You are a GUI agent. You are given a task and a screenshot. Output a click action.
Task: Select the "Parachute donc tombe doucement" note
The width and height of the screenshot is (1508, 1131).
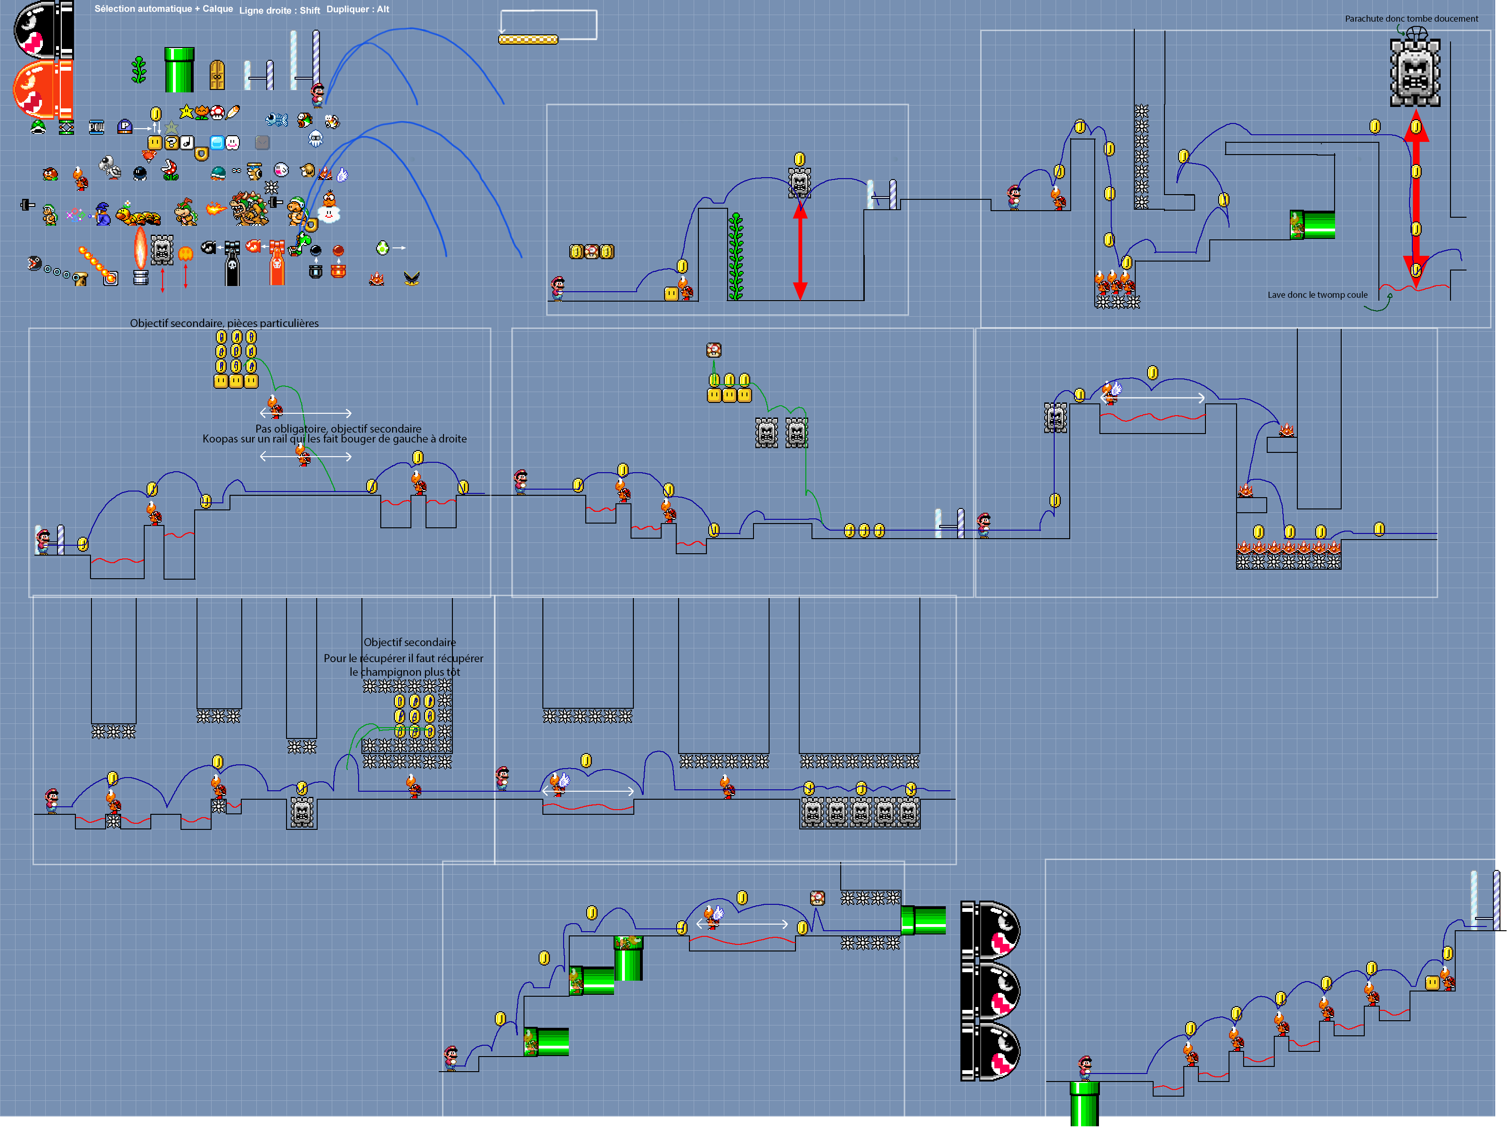pos(1411,18)
